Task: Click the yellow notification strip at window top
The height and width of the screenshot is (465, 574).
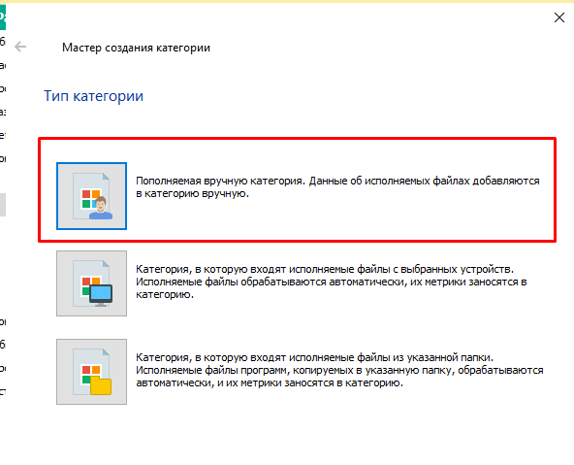Action: [287, 1]
